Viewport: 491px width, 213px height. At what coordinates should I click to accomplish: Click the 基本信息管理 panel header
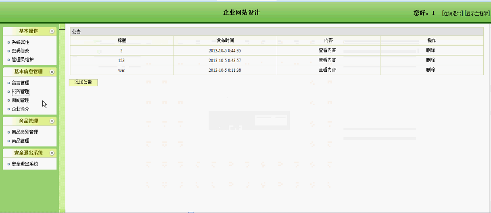coord(29,72)
